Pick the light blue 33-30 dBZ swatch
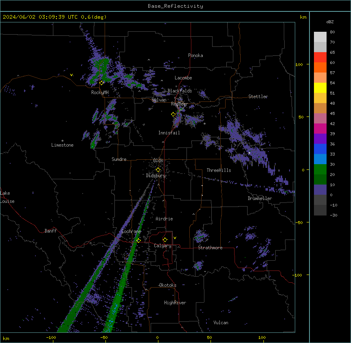Image resolution: width=351 pixels, height=343 pixels. 320,159
